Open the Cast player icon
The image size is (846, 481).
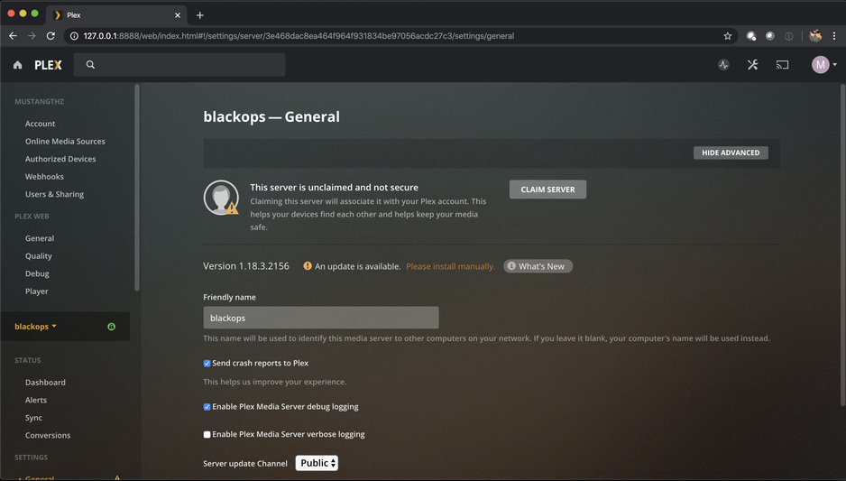(782, 65)
